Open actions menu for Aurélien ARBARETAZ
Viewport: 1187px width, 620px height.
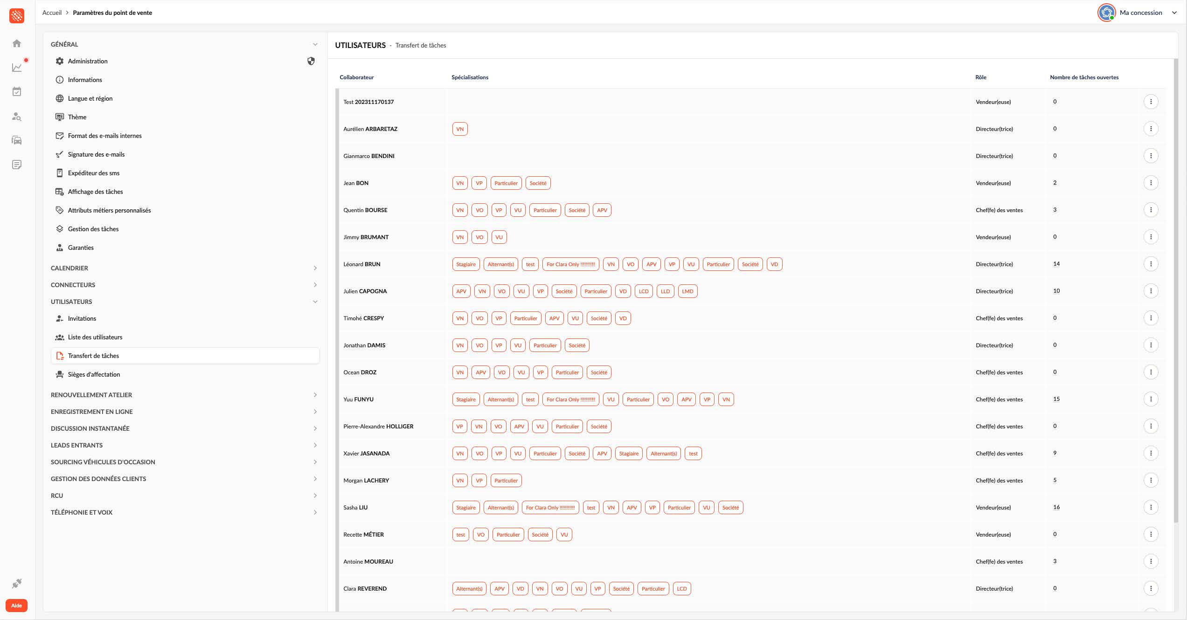[1151, 129]
